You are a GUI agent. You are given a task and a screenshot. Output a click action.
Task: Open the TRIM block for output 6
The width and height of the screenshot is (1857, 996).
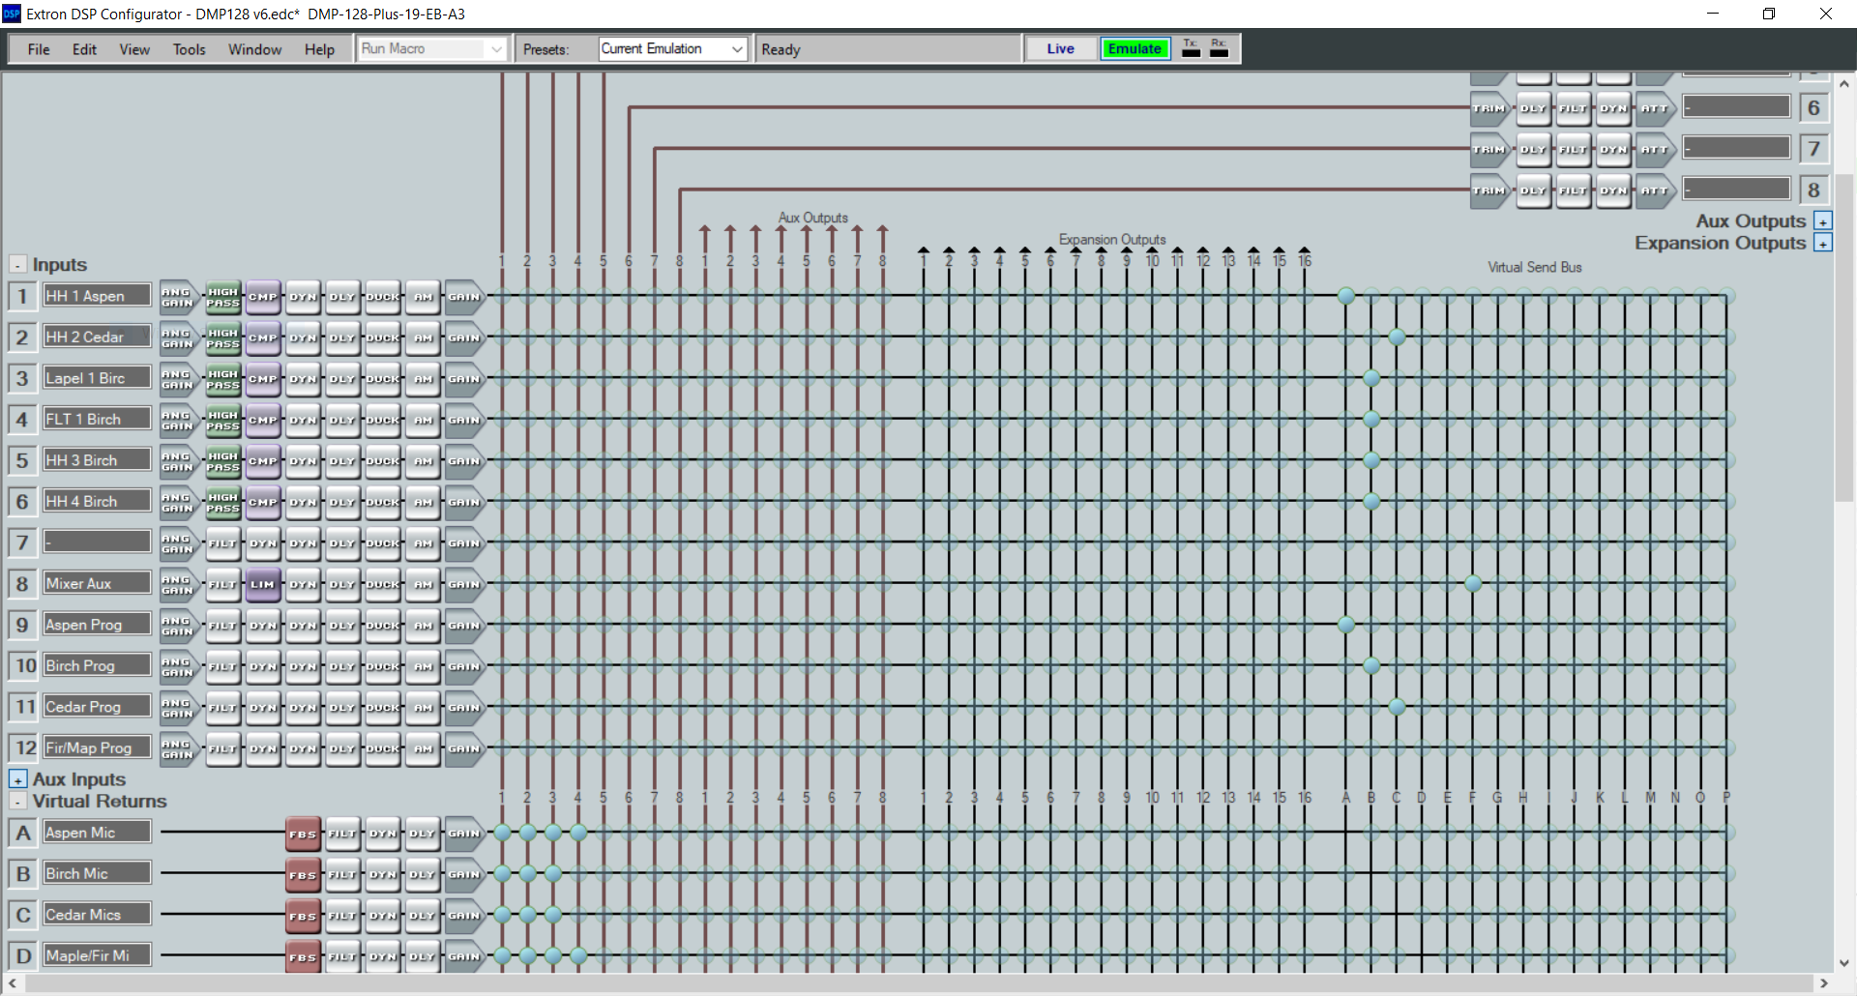pyautogui.click(x=1490, y=108)
